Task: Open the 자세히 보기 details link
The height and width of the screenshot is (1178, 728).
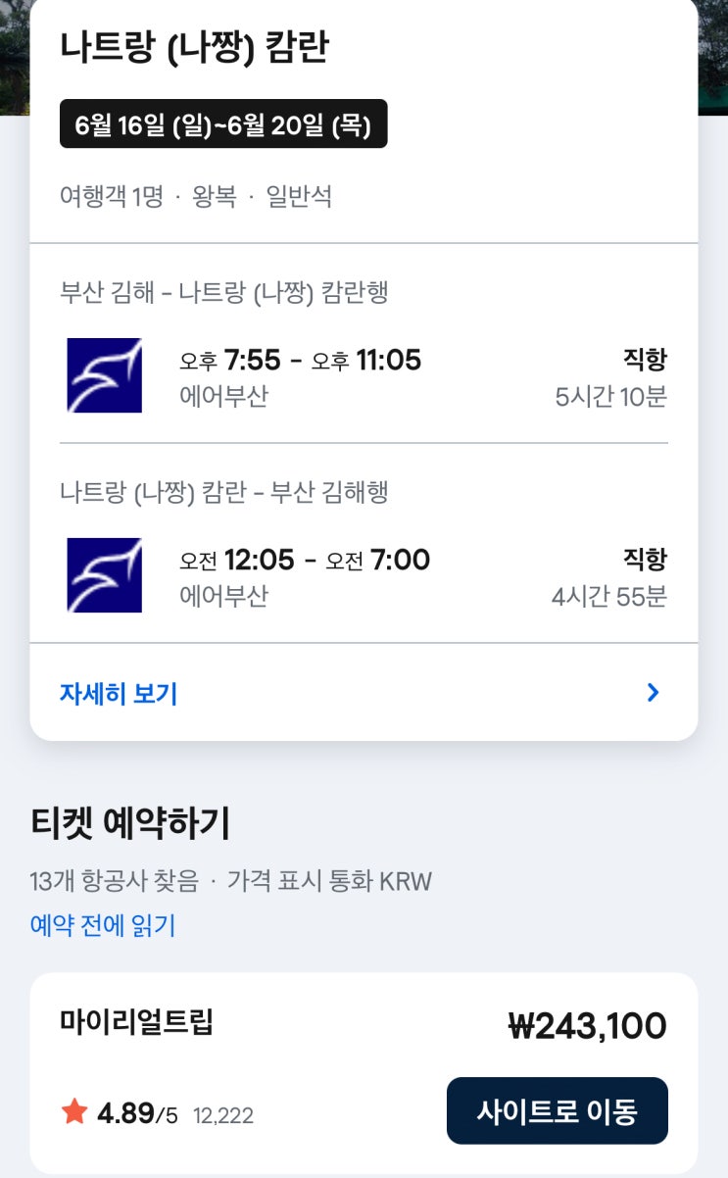Action: (x=119, y=694)
